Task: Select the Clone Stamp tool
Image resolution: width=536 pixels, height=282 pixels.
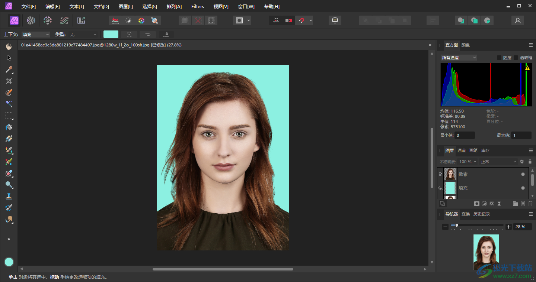Action: [x=9, y=196]
